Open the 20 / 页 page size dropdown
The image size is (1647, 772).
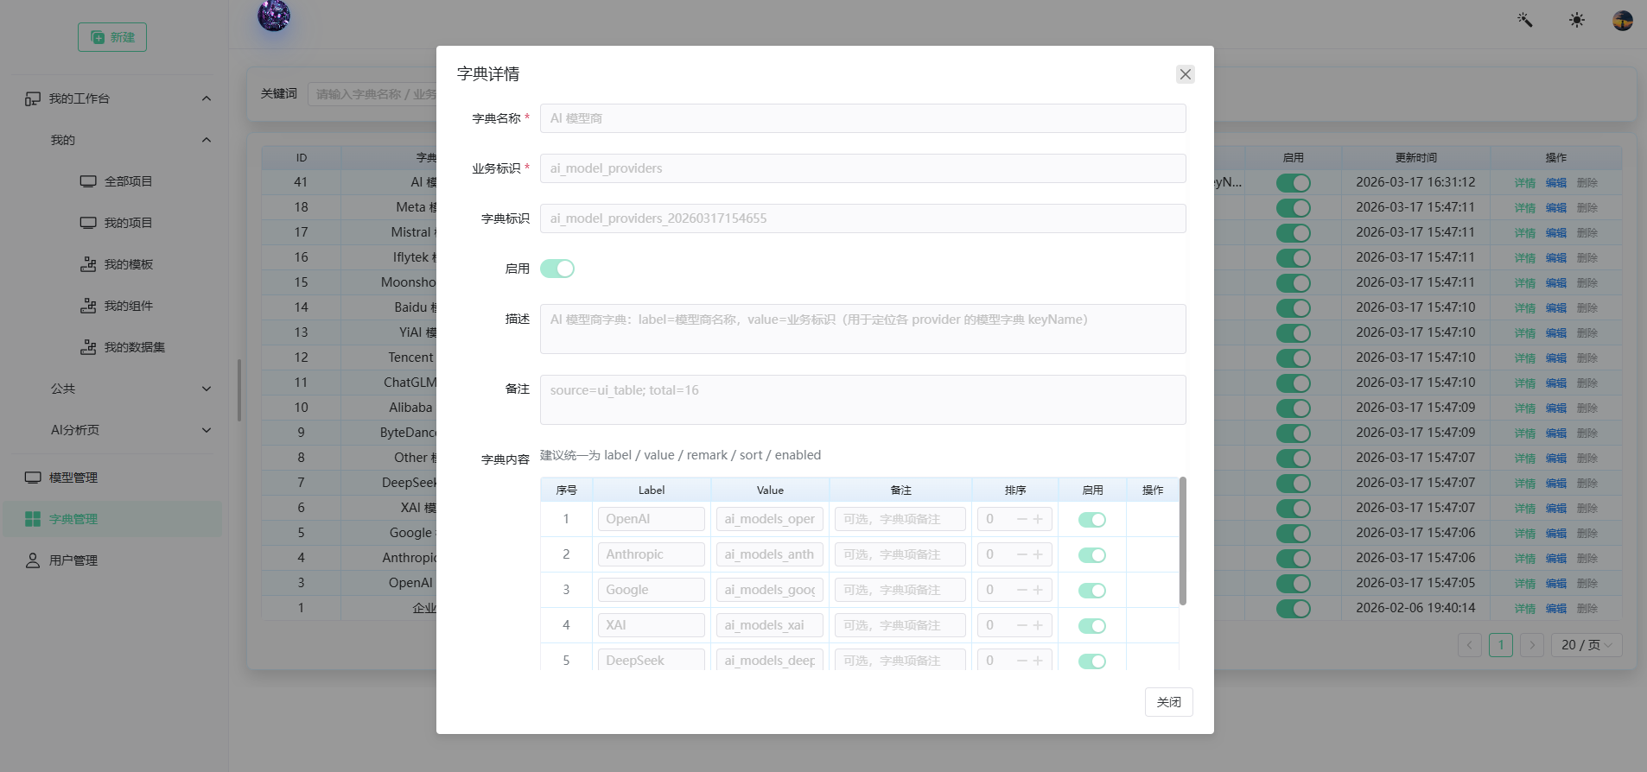1587,645
